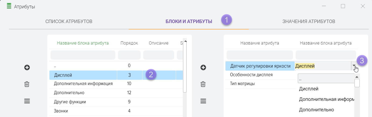Image resolution: width=372 pixels, height=117 pixels.
Task: Sort by Порядок column header
Action: pyautogui.click(x=129, y=43)
